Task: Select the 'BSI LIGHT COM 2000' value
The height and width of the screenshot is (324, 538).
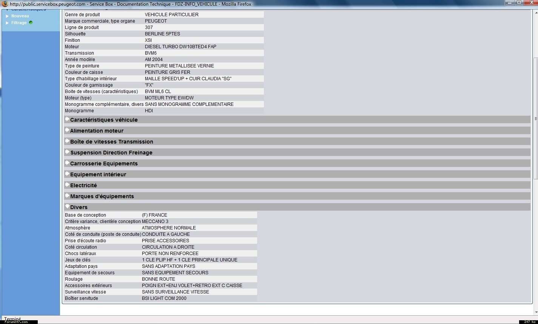Action: tap(164, 298)
